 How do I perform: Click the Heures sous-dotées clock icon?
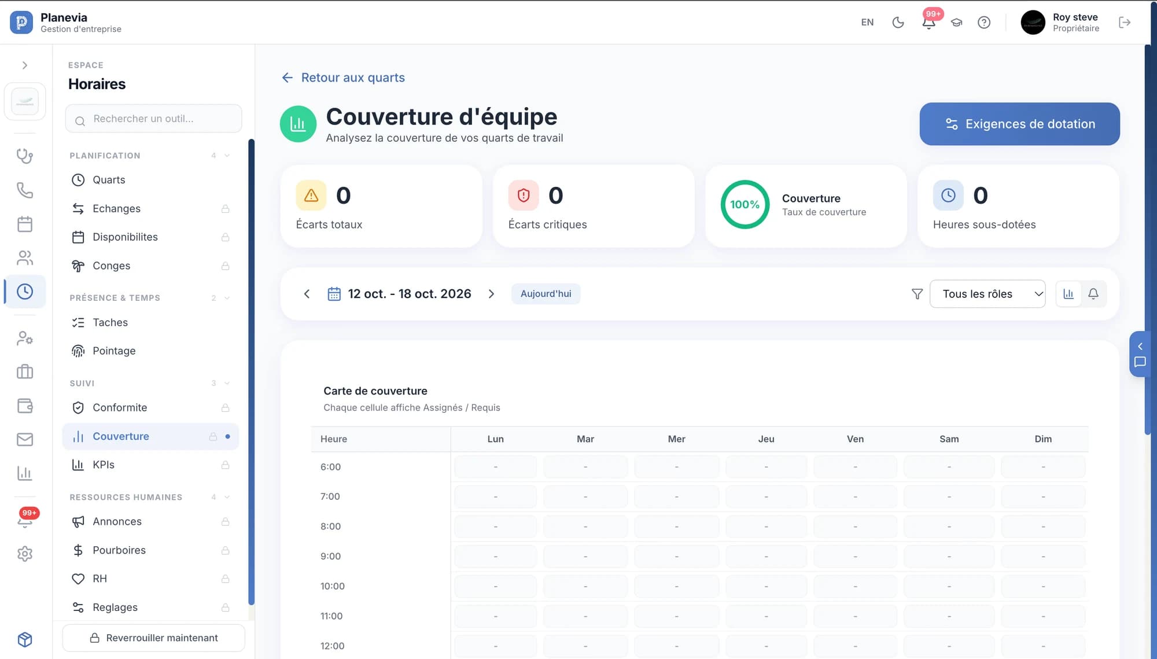click(948, 196)
